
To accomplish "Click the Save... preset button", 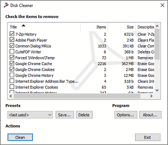I will click(x=65, y=115).
